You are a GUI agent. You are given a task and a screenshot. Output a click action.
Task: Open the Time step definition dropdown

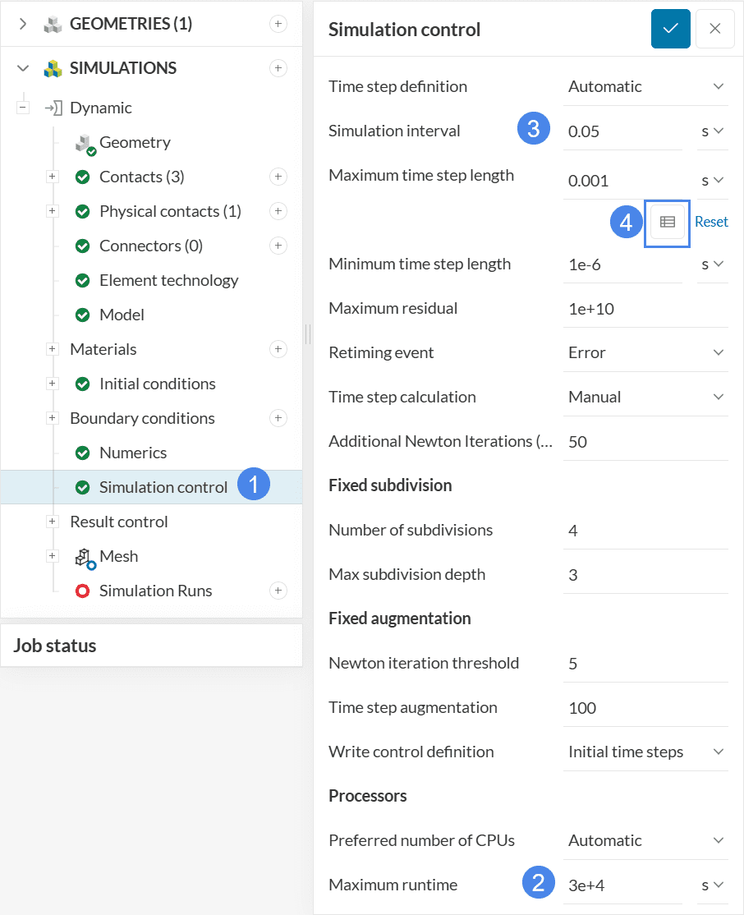tap(645, 86)
